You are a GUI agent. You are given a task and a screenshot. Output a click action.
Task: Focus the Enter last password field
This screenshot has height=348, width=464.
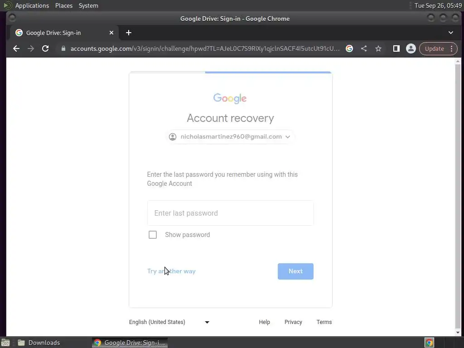(x=230, y=213)
